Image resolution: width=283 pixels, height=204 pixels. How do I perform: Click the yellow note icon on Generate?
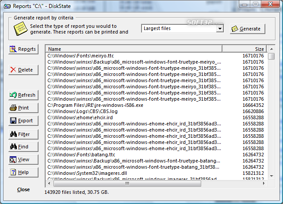click(235, 29)
